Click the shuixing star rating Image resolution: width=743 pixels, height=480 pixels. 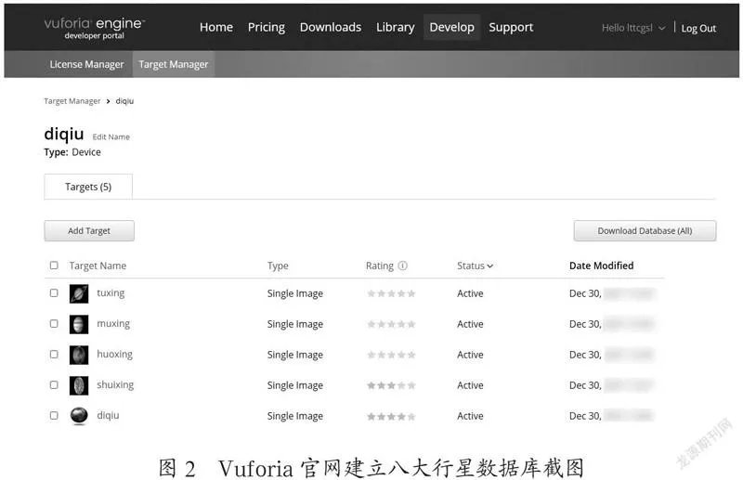tap(391, 385)
